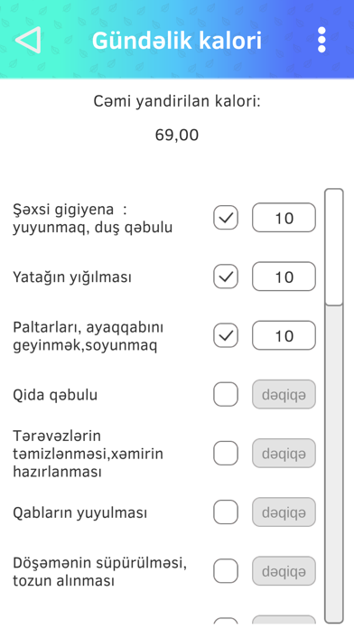Click the scrollbar track below the thumb
354x629 pixels.
coord(334,464)
